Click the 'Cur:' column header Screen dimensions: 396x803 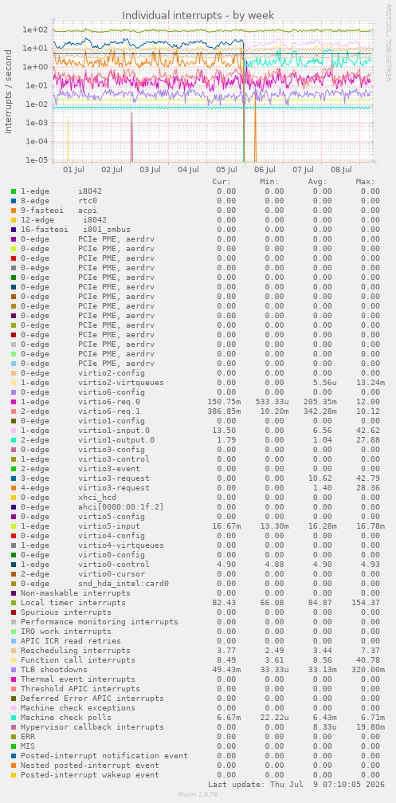click(222, 182)
